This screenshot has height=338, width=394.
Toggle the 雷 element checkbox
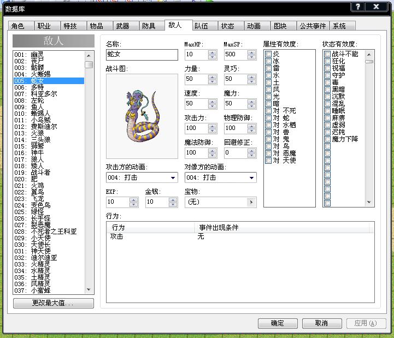click(x=268, y=68)
